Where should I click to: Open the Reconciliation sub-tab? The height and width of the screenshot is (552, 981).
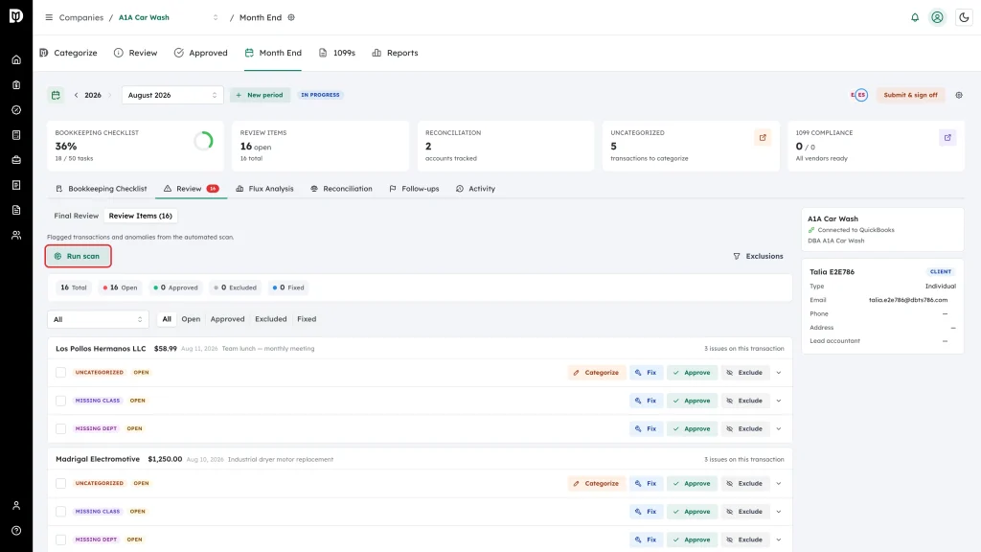(x=341, y=189)
